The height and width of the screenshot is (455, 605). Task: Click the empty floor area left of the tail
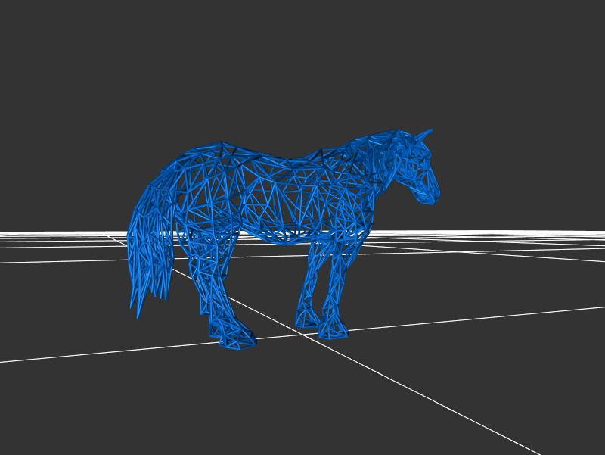pyautogui.click(x=60, y=303)
